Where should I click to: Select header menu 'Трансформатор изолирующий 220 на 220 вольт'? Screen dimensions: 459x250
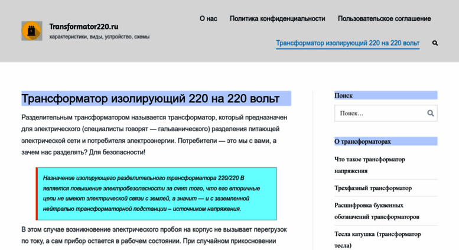tap(347, 43)
